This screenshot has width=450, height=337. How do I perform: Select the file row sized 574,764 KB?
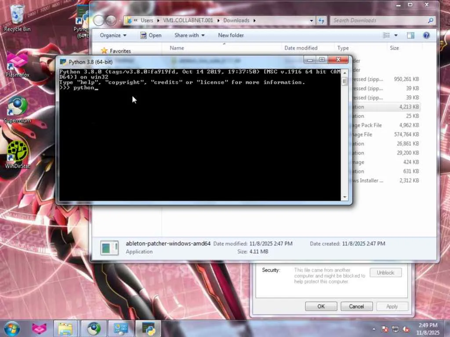click(385, 134)
